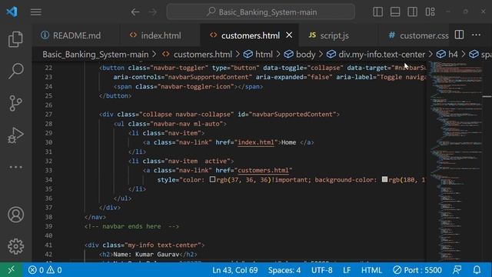
Task: Click the Basic_Banking_System-main search box
Action: click(x=261, y=12)
